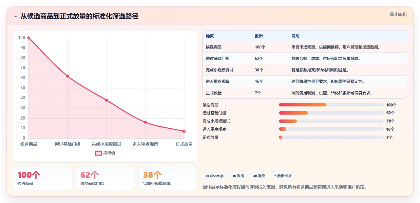Click the 候选商品 progress bar
This screenshot has width=420, height=203.
coord(331,105)
